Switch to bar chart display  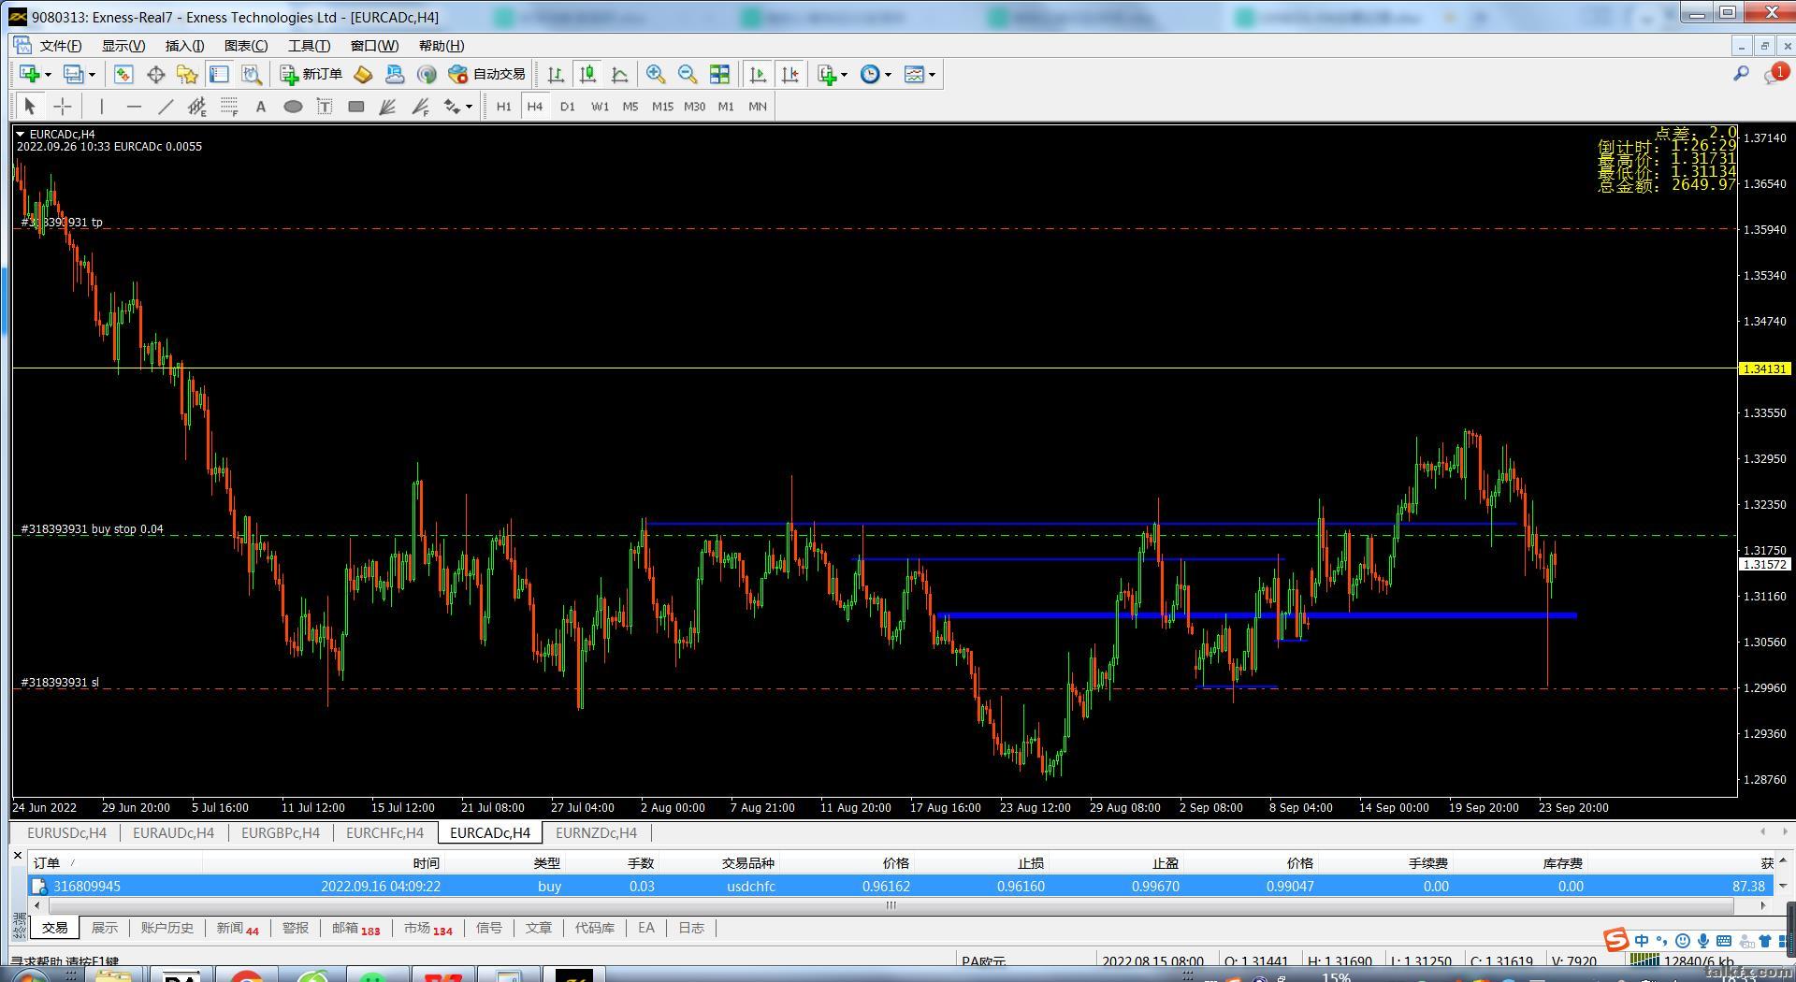coord(556,74)
